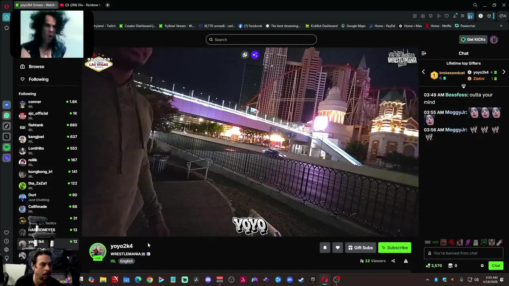Open KickBot Dashboard bookmark
Image resolution: width=509 pixels, height=286 pixels.
pos(321,26)
